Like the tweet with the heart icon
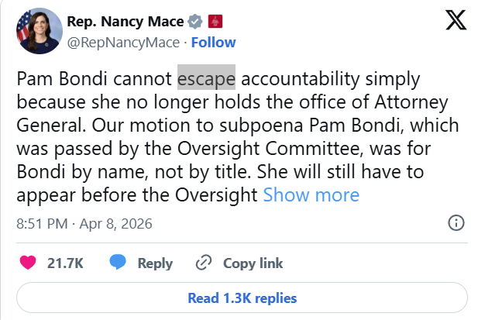This screenshot has height=320, width=478. coord(28,263)
